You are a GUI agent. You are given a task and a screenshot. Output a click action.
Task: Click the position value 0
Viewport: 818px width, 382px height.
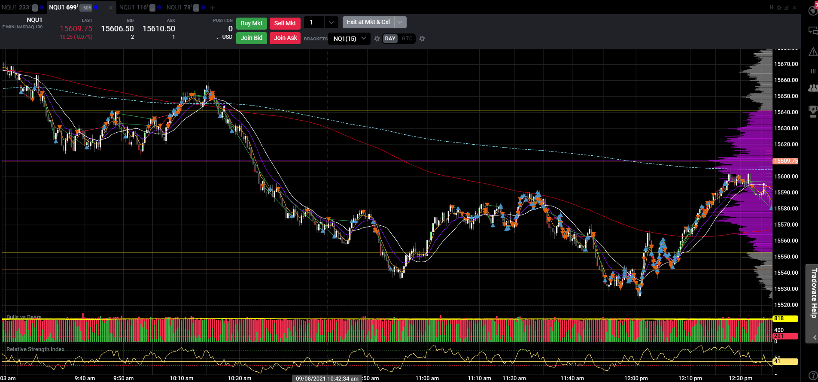pyautogui.click(x=230, y=29)
